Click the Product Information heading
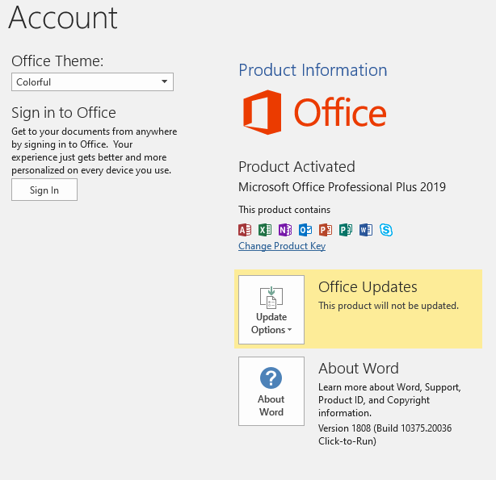The height and width of the screenshot is (480, 496). [x=313, y=70]
